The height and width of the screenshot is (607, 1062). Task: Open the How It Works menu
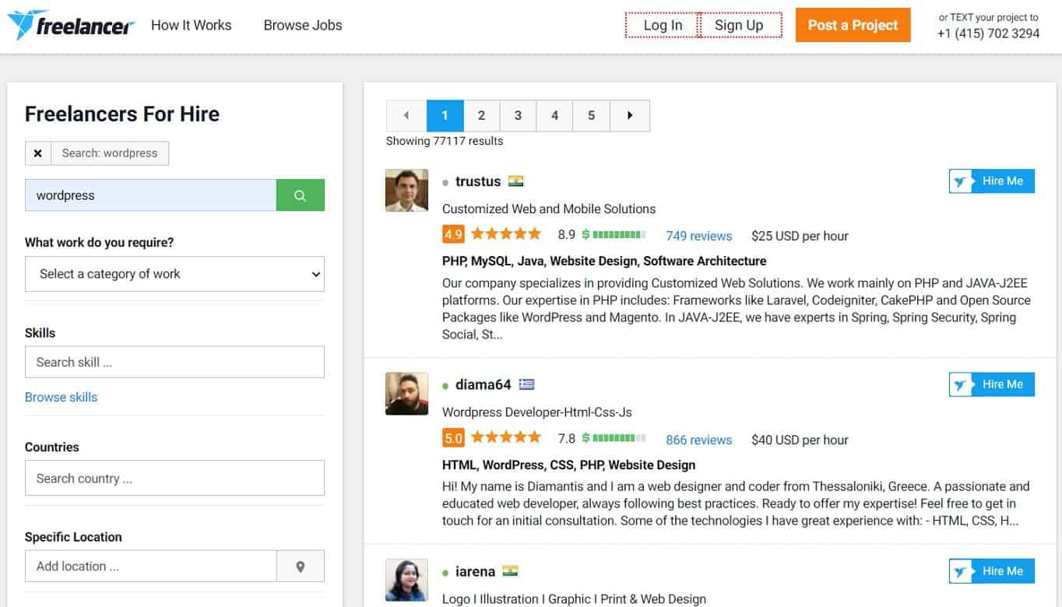[x=191, y=25]
